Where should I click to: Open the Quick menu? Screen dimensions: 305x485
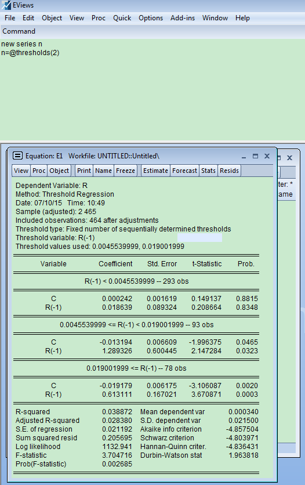(122, 18)
